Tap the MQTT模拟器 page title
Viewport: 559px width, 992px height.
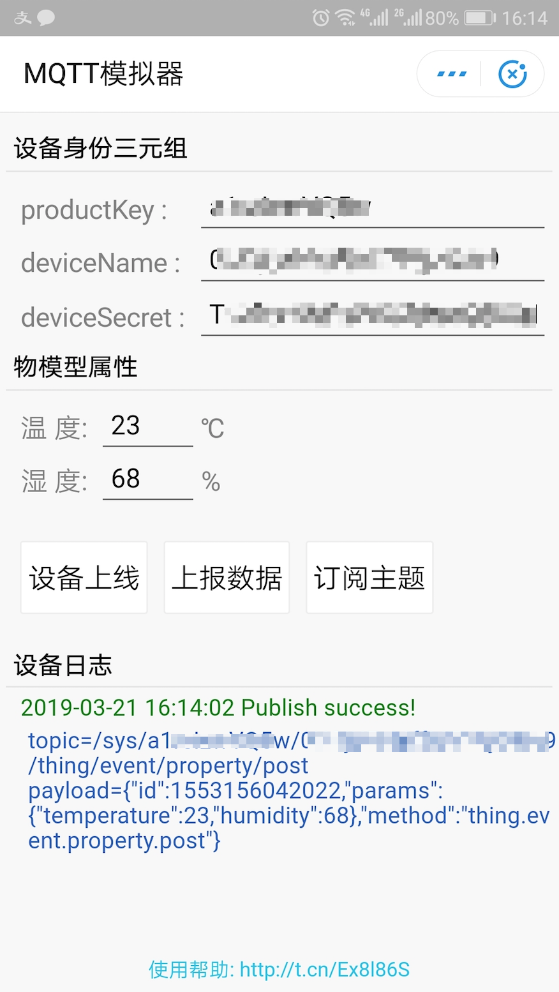103,74
